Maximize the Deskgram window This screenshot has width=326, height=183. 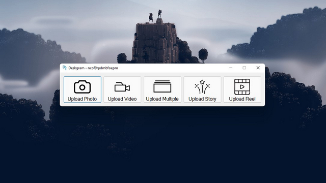(244, 68)
